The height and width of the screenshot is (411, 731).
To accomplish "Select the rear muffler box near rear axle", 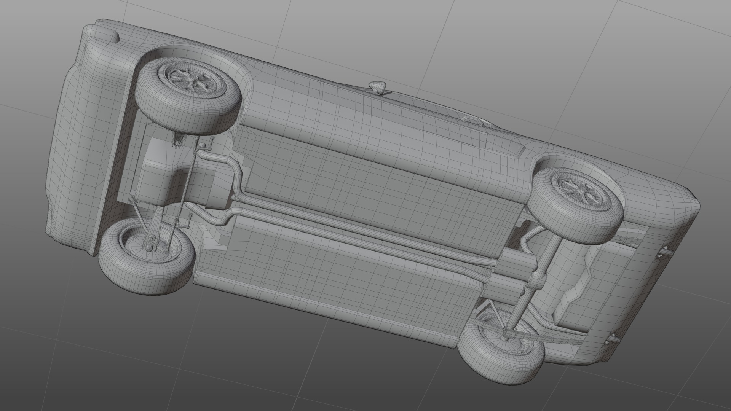I will click(514, 264).
